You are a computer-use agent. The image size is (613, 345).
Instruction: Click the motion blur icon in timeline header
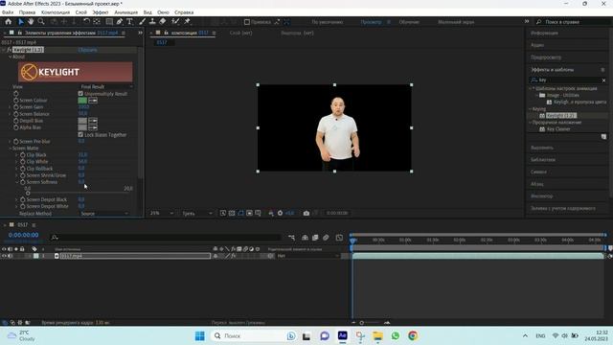click(x=326, y=238)
